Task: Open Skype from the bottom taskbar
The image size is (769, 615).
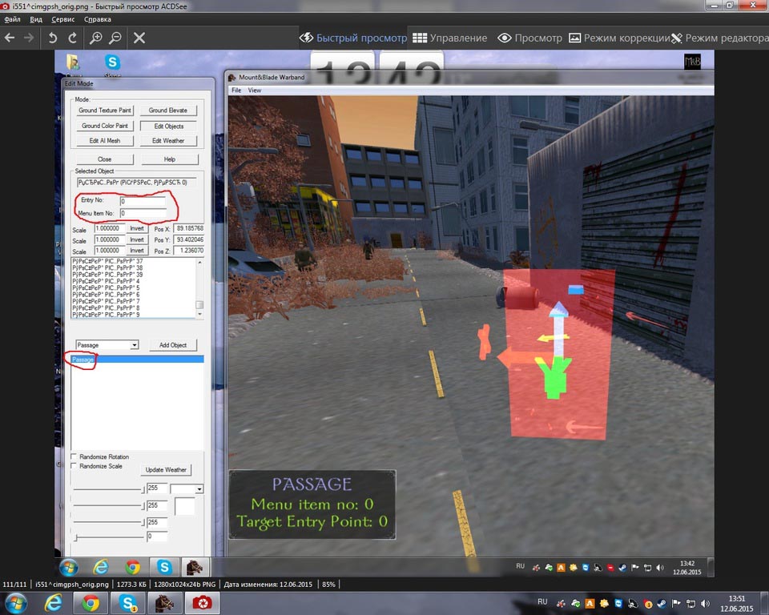Action: click(x=128, y=603)
